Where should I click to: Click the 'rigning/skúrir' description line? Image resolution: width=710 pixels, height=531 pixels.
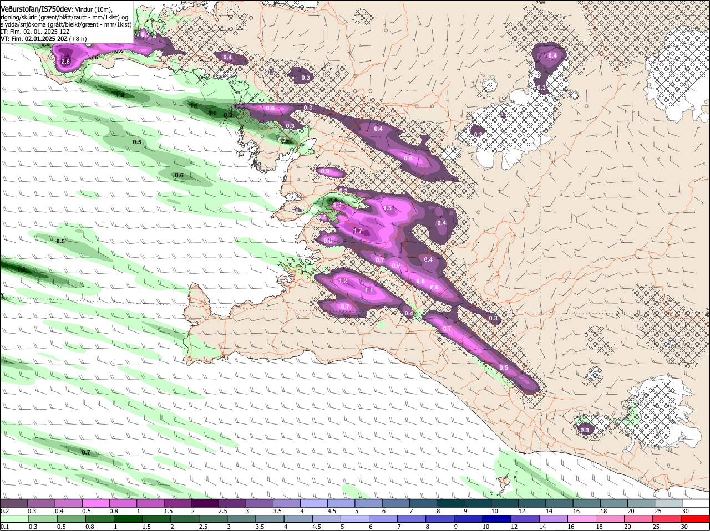65,17
